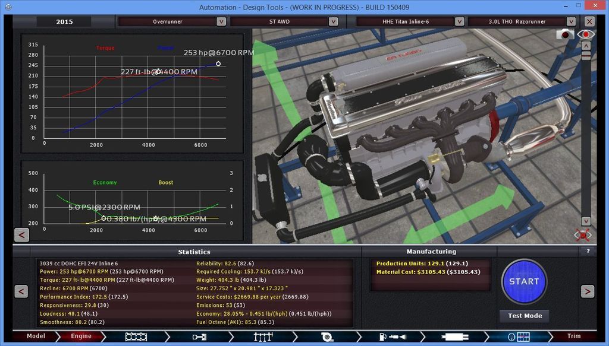Click the Economy legend label

point(105,182)
